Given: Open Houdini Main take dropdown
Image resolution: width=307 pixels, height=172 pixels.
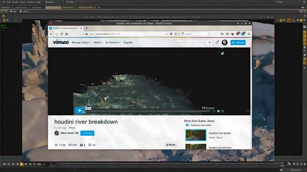Looking at the screenshot, I should [x=75, y=2].
